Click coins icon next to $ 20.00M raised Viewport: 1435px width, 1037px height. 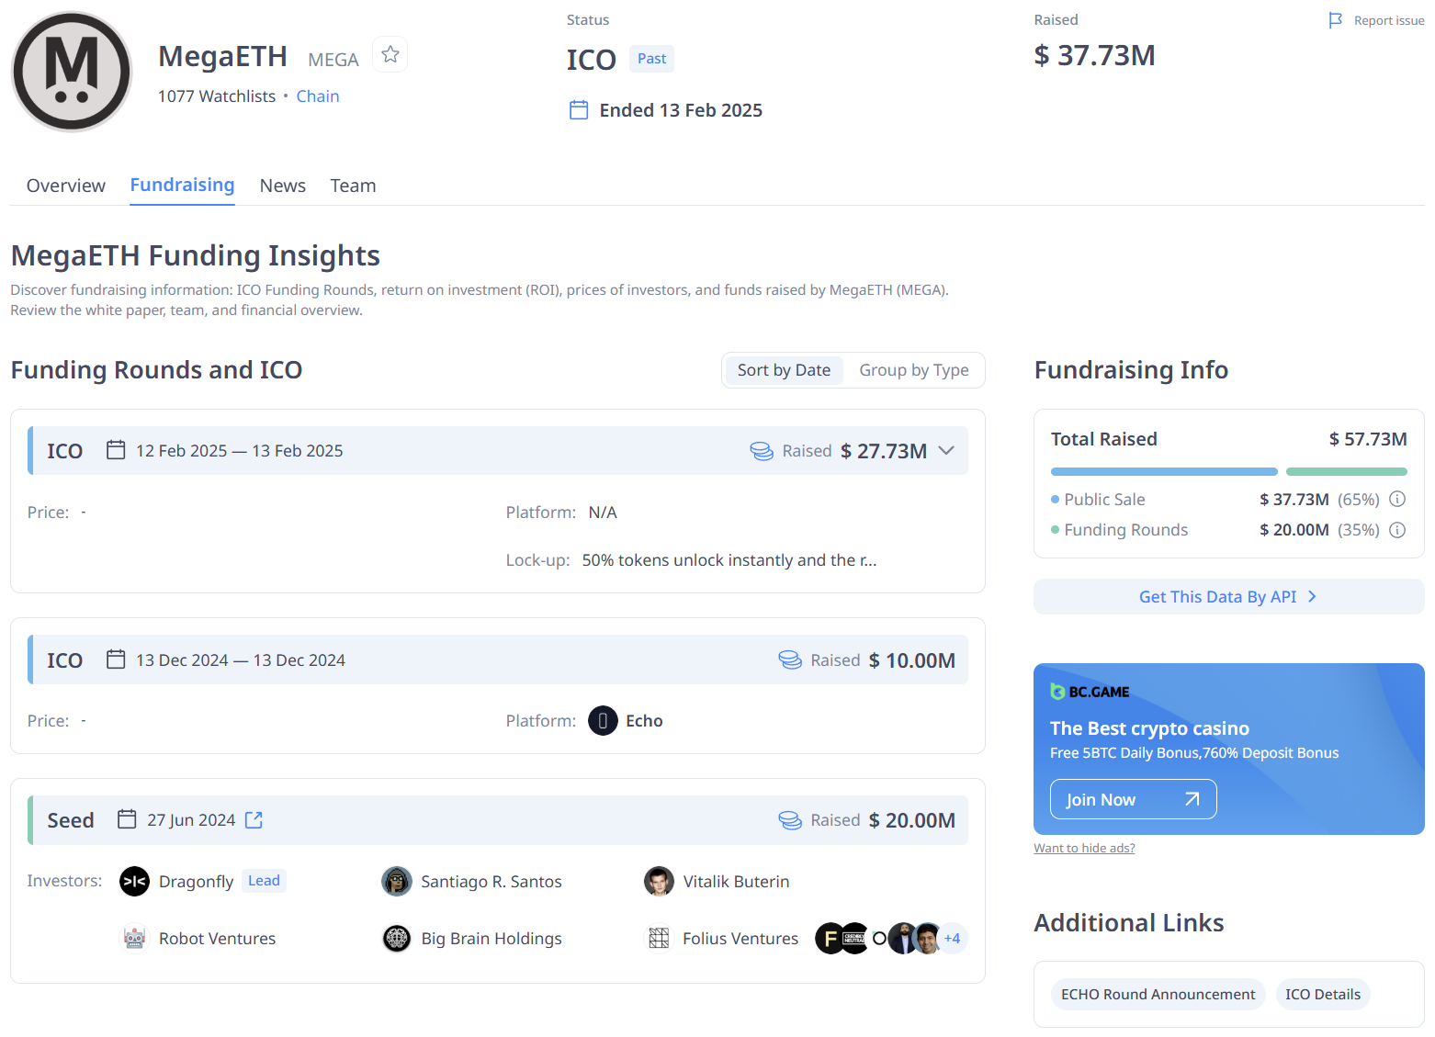click(790, 820)
